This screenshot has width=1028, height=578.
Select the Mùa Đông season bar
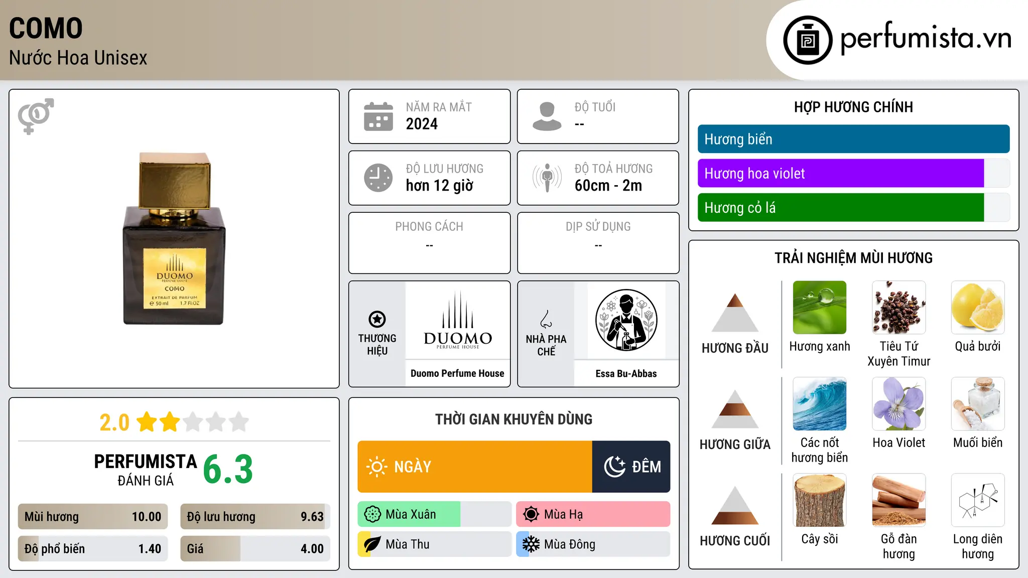593,544
